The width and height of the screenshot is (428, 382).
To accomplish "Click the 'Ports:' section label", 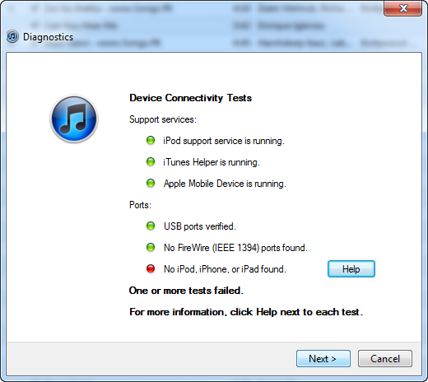I will [x=140, y=205].
